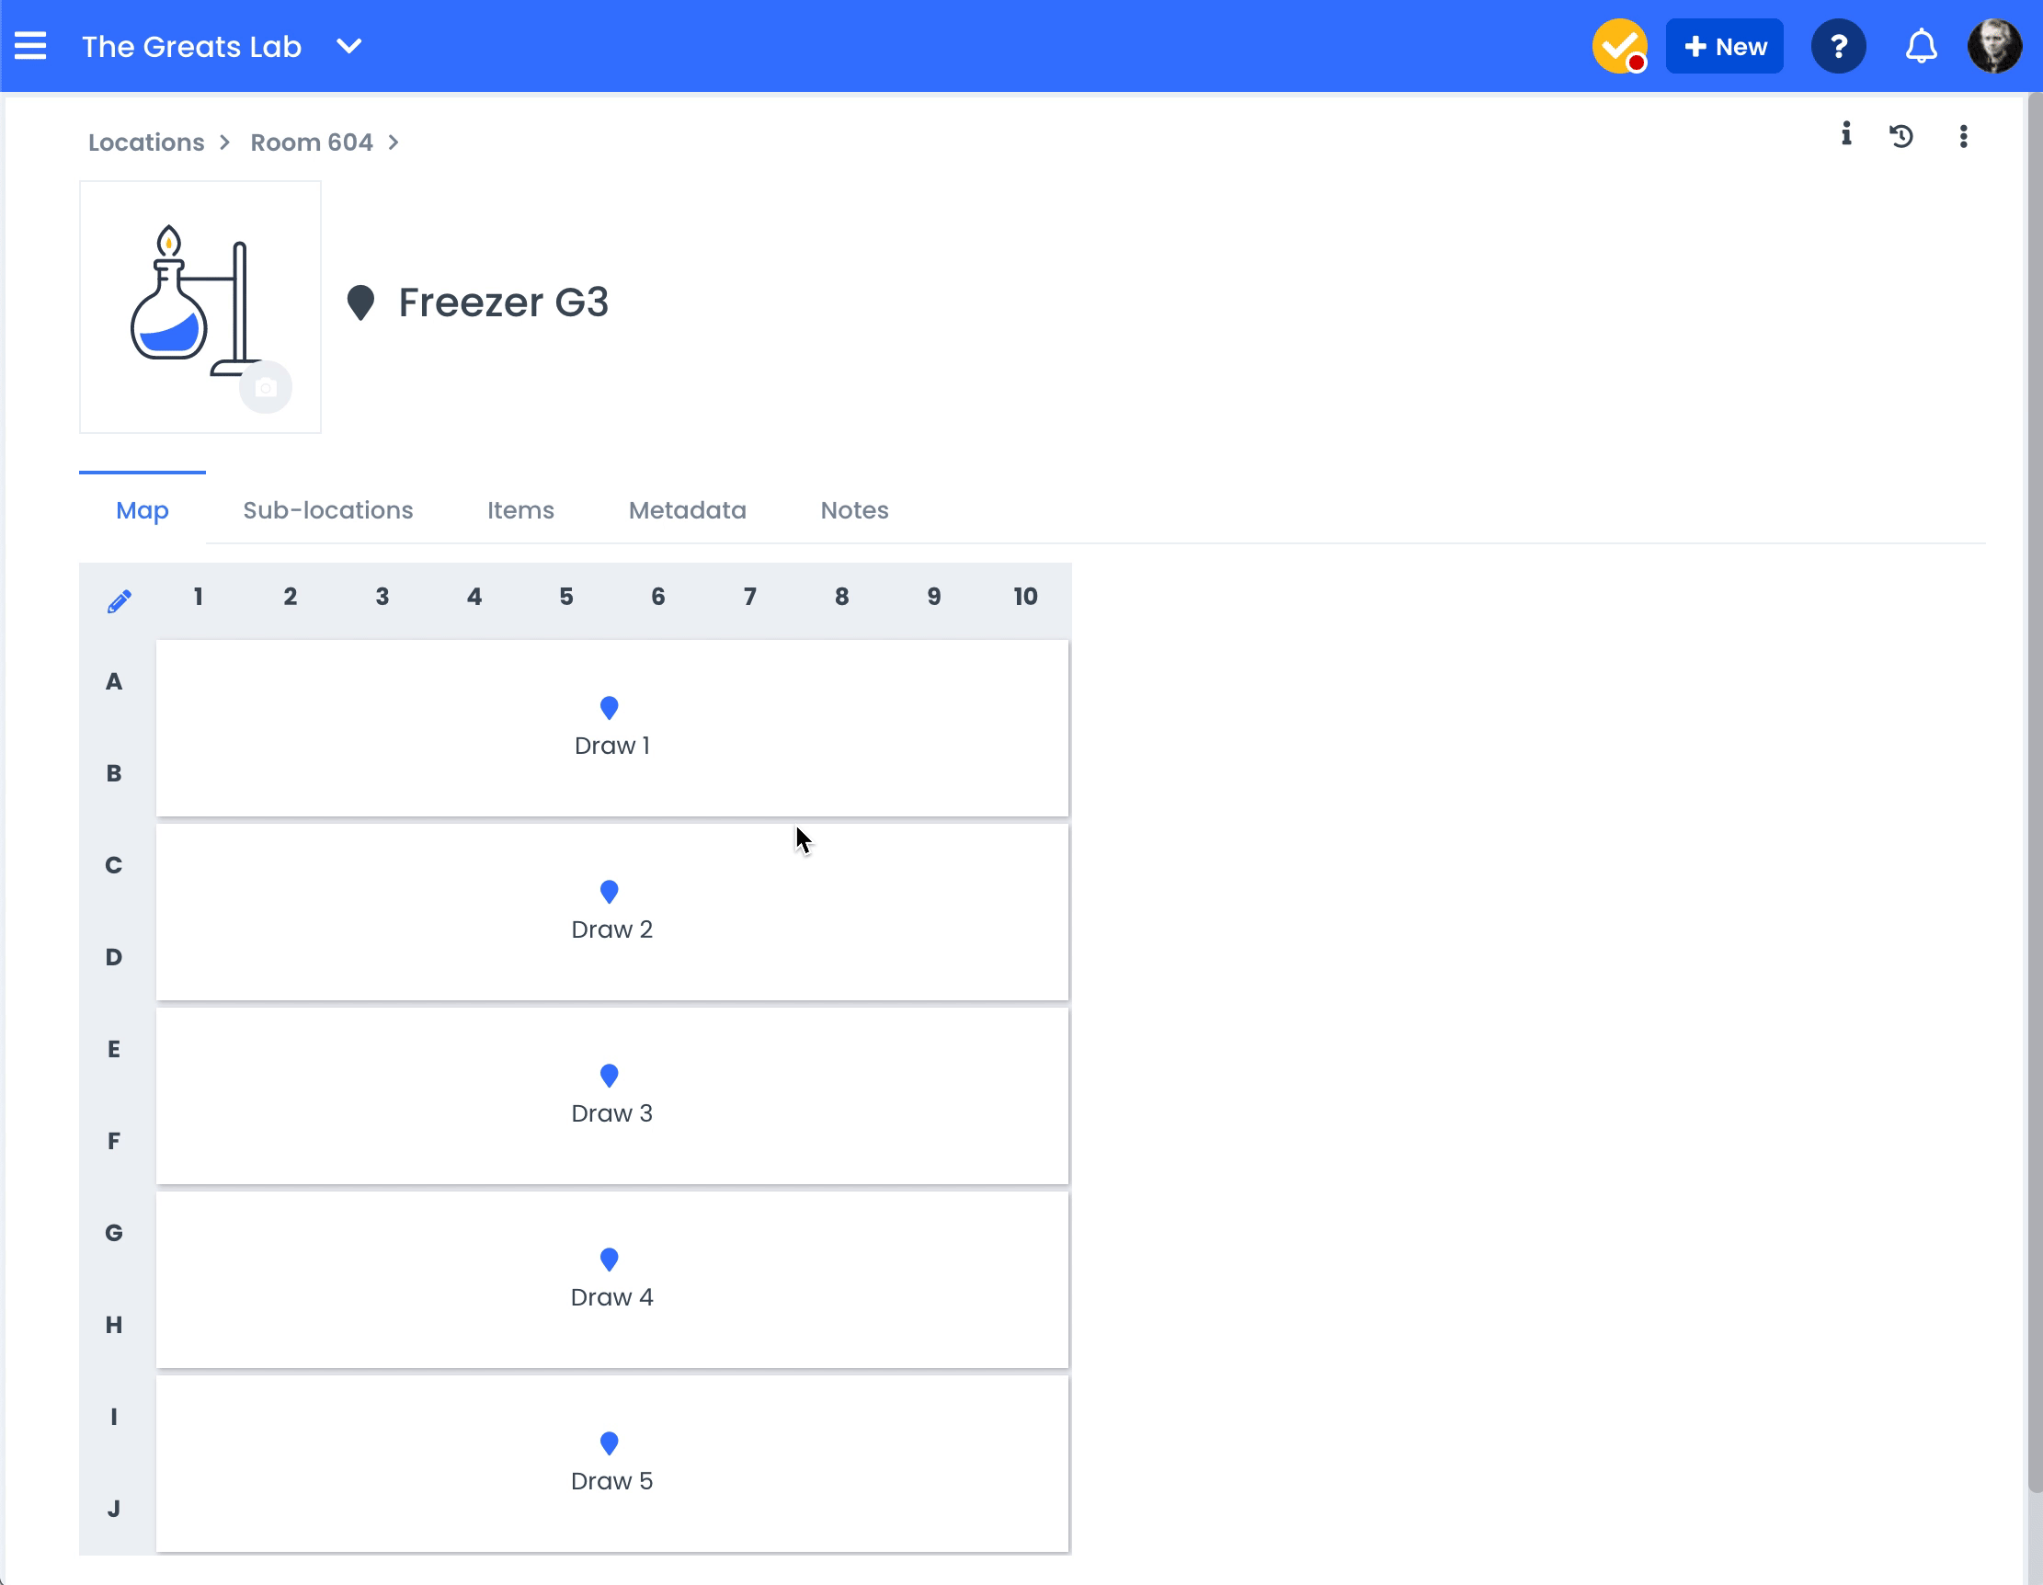Open the info details icon

coord(1845,135)
